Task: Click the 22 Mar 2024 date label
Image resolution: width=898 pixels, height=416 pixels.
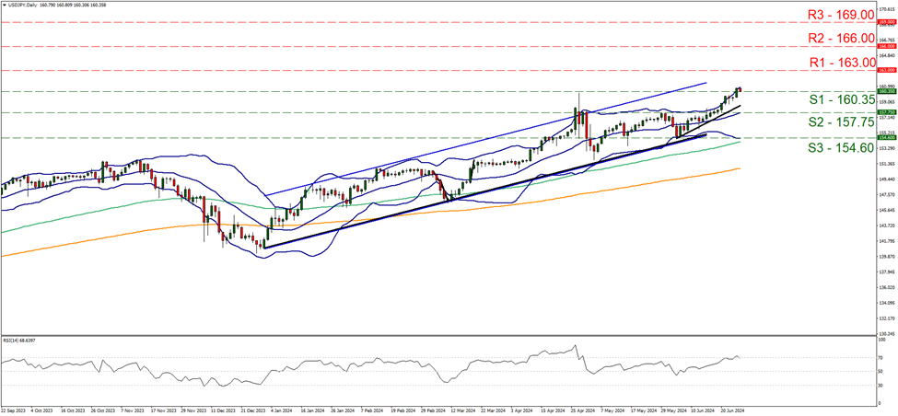Action: tap(493, 410)
